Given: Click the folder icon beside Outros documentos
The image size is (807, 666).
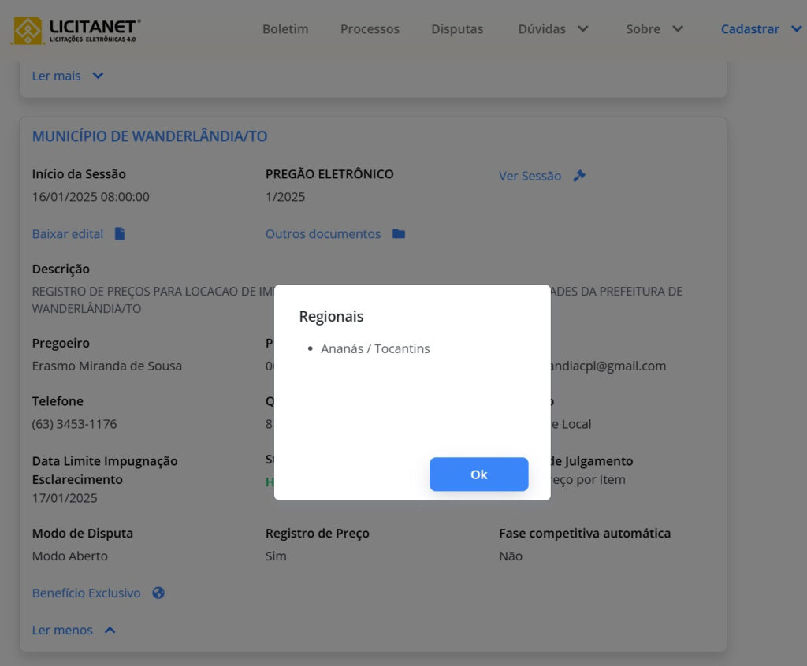Looking at the screenshot, I should pos(399,234).
